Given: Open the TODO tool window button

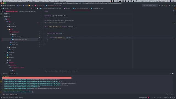Looking at the screenshot, I should [6, 95].
